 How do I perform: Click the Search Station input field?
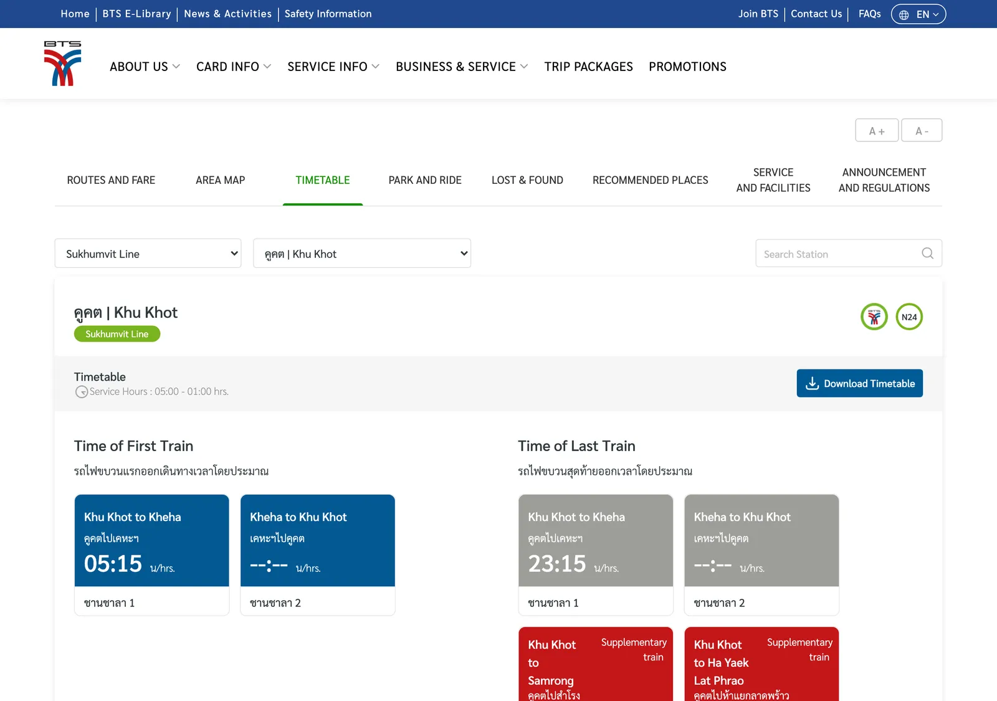(x=849, y=254)
